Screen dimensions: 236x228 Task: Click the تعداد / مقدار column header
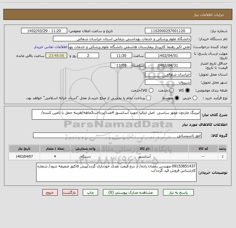tap(55, 148)
